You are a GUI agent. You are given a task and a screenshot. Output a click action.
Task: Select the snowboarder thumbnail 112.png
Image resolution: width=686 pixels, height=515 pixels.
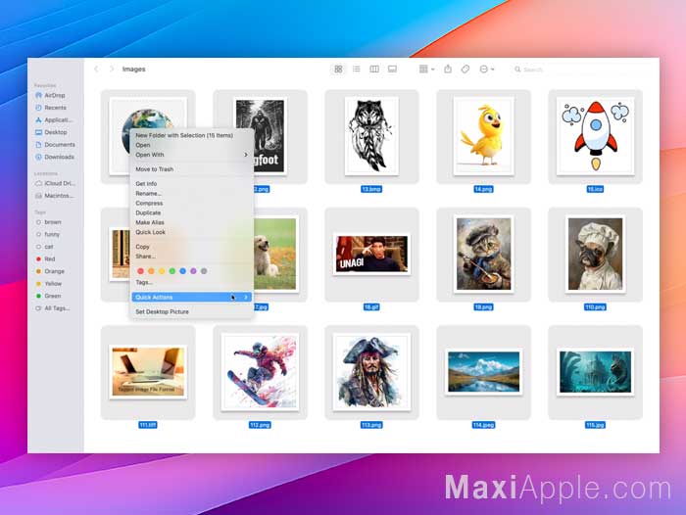point(260,372)
